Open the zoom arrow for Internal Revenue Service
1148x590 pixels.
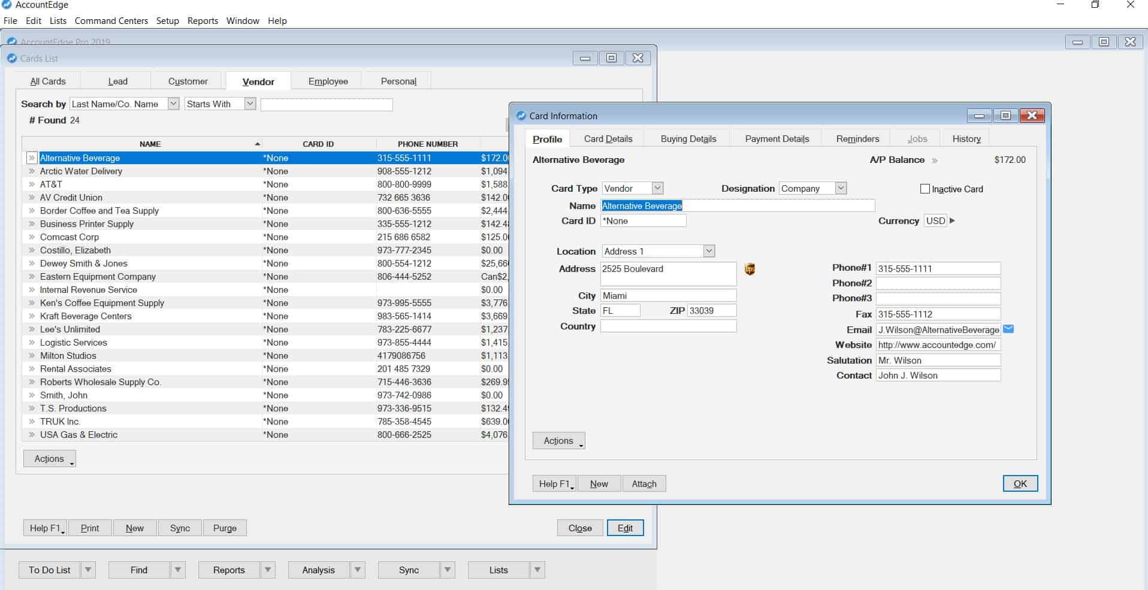click(x=32, y=290)
